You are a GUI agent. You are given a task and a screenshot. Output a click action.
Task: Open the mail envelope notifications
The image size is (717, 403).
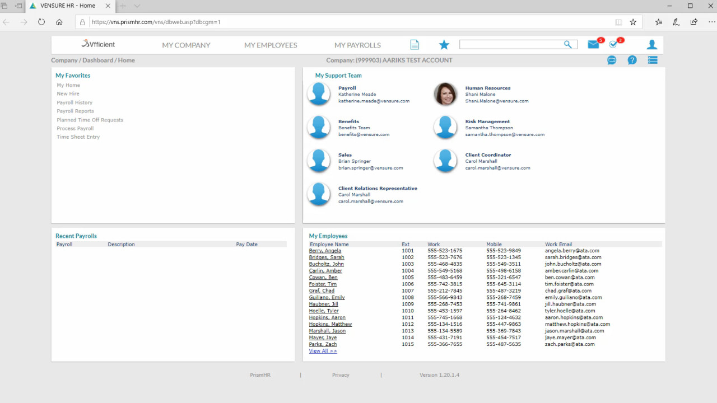pos(593,45)
